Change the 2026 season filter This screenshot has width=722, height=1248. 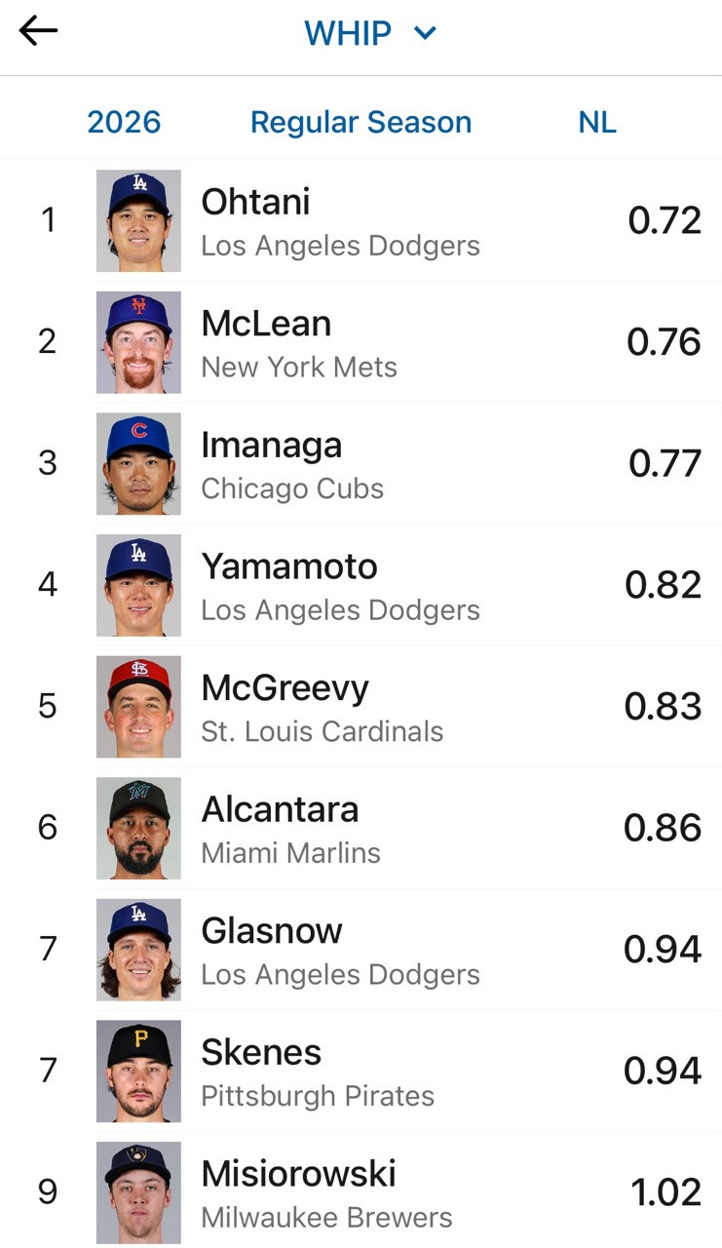point(124,122)
